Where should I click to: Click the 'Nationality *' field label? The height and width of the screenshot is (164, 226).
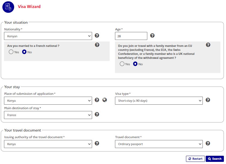point(13,29)
